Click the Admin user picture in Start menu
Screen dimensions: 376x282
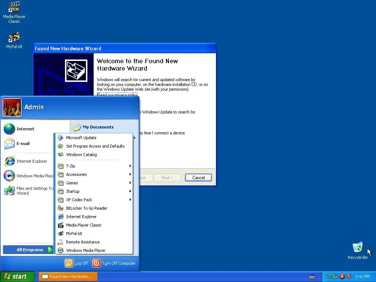coord(12,108)
